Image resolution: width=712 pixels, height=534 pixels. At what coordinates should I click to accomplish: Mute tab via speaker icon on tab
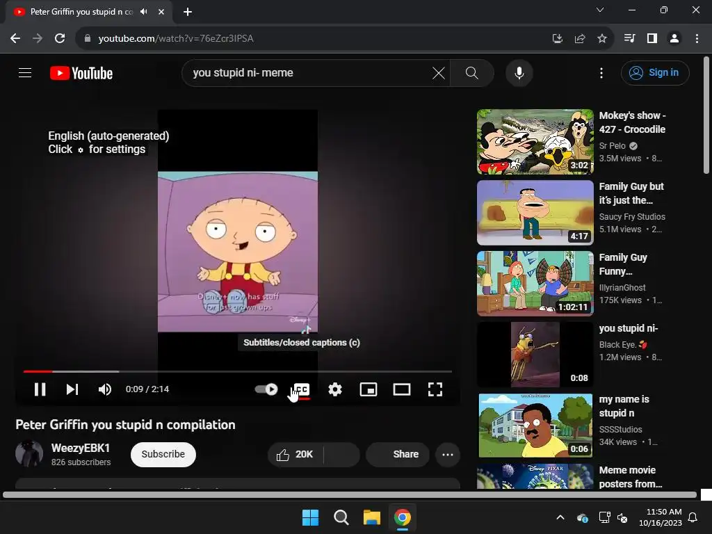click(144, 12)
